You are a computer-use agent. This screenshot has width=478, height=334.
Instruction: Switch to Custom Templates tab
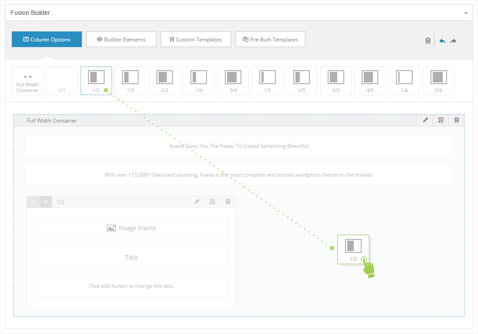click(x=196, y=39)
